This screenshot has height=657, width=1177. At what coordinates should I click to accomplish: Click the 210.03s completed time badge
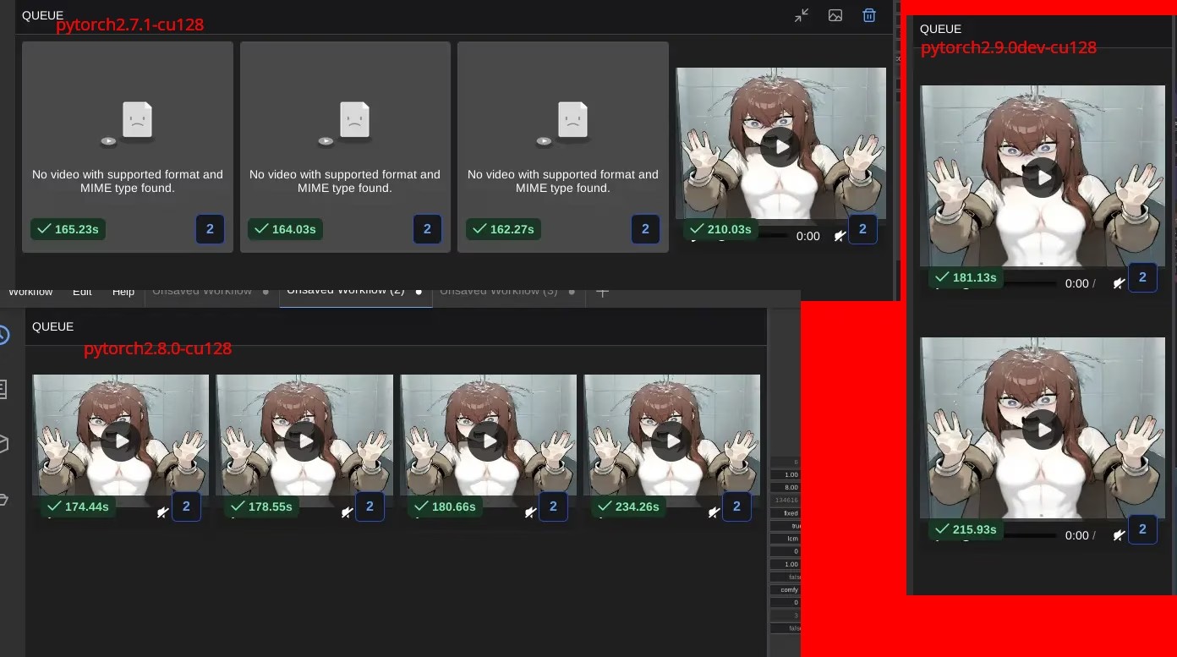[x=720, y=229]
